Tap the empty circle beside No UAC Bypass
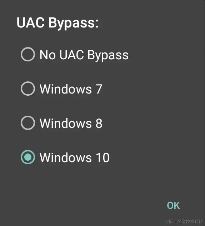The height and width of the screenshot is (226, 205). pos(28,54)
